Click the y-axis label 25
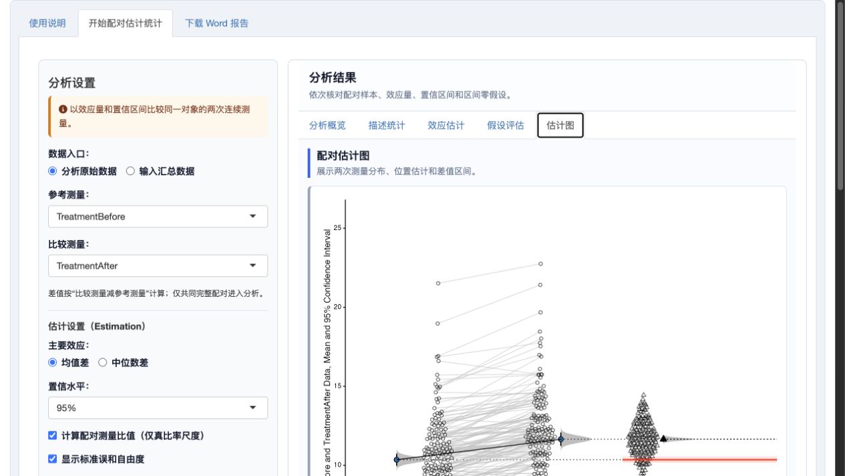 click(x=337, y=228)
